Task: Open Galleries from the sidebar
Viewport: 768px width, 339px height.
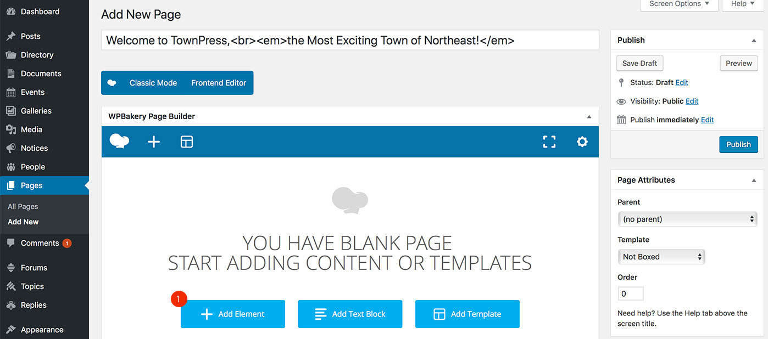Action: click(36, 111)
